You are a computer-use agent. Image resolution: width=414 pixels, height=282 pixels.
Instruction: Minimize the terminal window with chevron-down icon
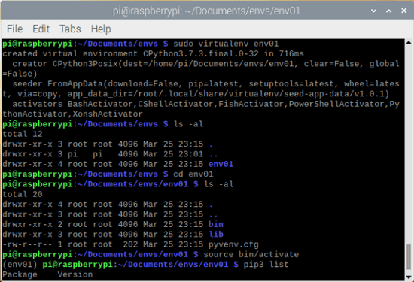click(x=373, y=11)
